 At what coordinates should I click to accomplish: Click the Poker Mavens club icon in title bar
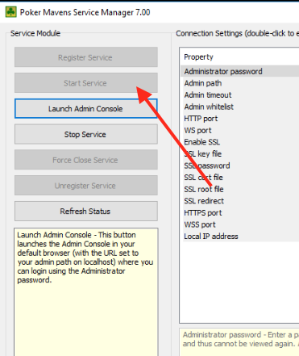click(11, 12)
